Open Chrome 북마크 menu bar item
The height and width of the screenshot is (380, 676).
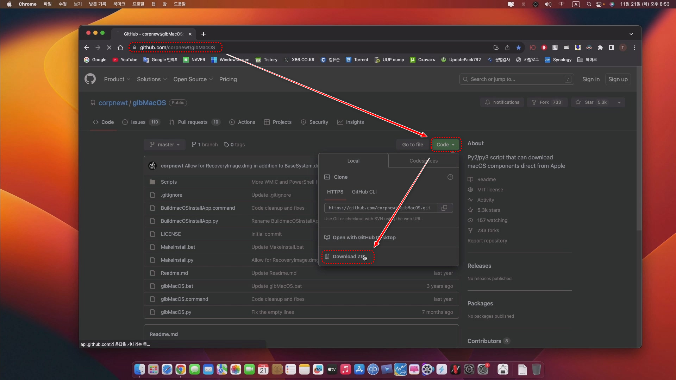[119, 4]
